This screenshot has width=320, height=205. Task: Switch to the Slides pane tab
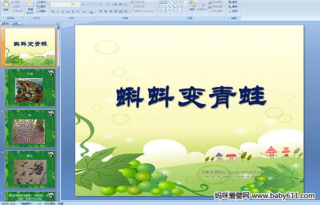click(x=5, y=23)
